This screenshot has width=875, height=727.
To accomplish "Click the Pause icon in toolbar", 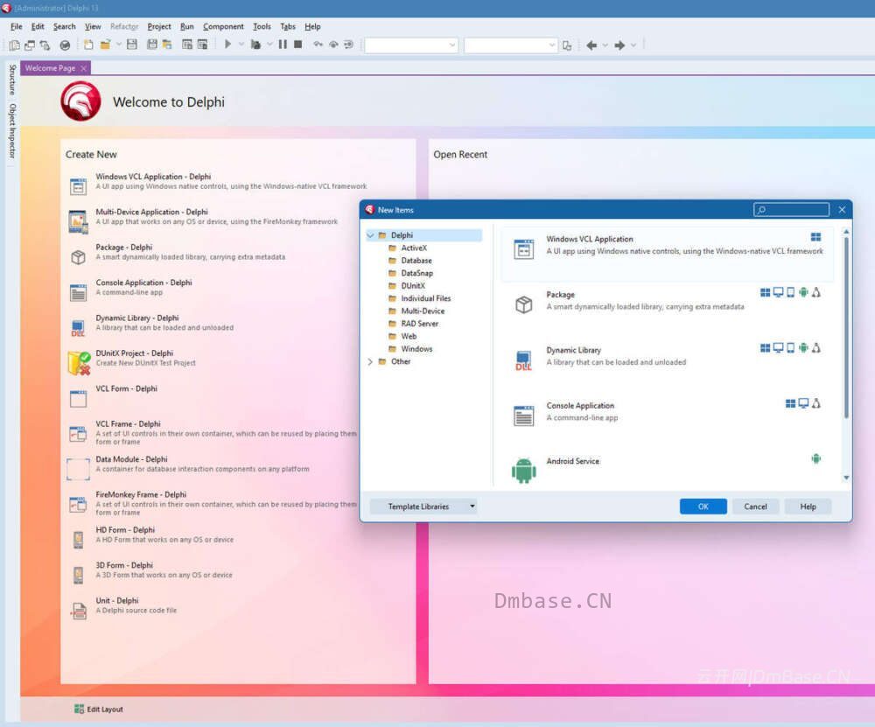I will coord(283,45).
